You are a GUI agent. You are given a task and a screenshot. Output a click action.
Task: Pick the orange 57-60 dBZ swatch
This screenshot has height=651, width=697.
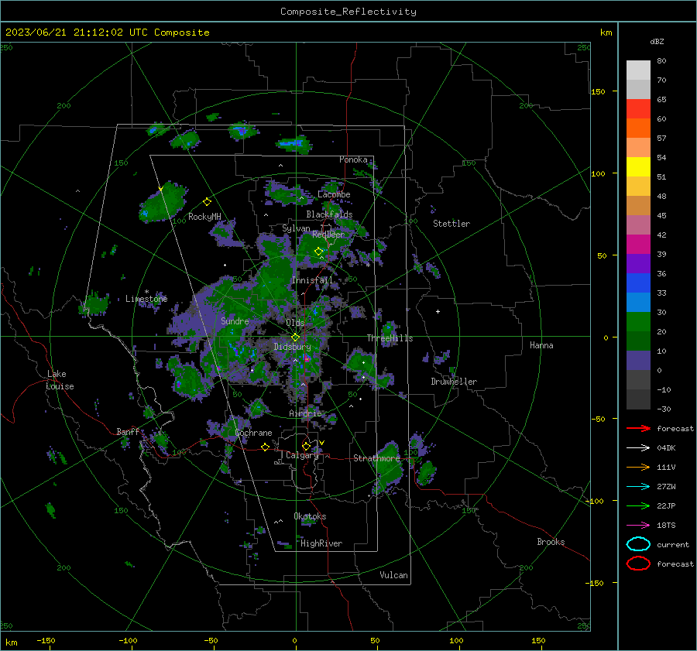point(638,128)
